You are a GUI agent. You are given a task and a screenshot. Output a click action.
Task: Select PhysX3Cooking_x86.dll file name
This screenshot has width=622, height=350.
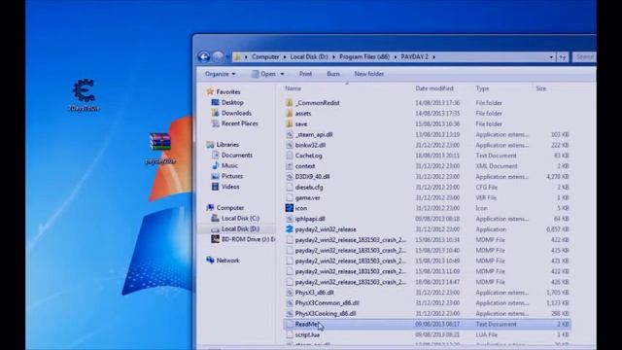click(326, 313)
